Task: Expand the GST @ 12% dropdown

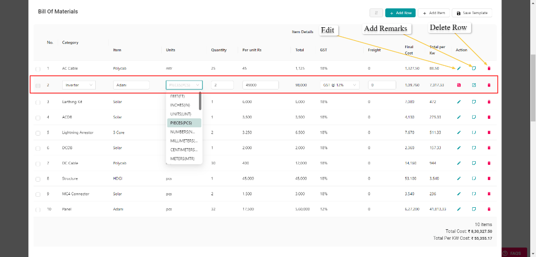Action: 340,85
